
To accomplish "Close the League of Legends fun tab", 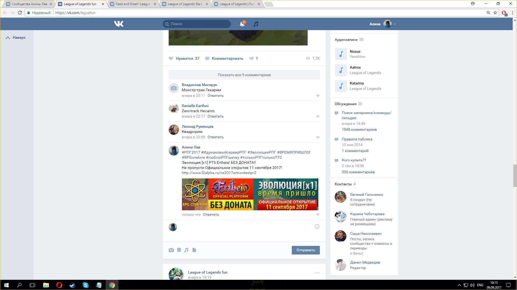I will [x=103, y=4].
